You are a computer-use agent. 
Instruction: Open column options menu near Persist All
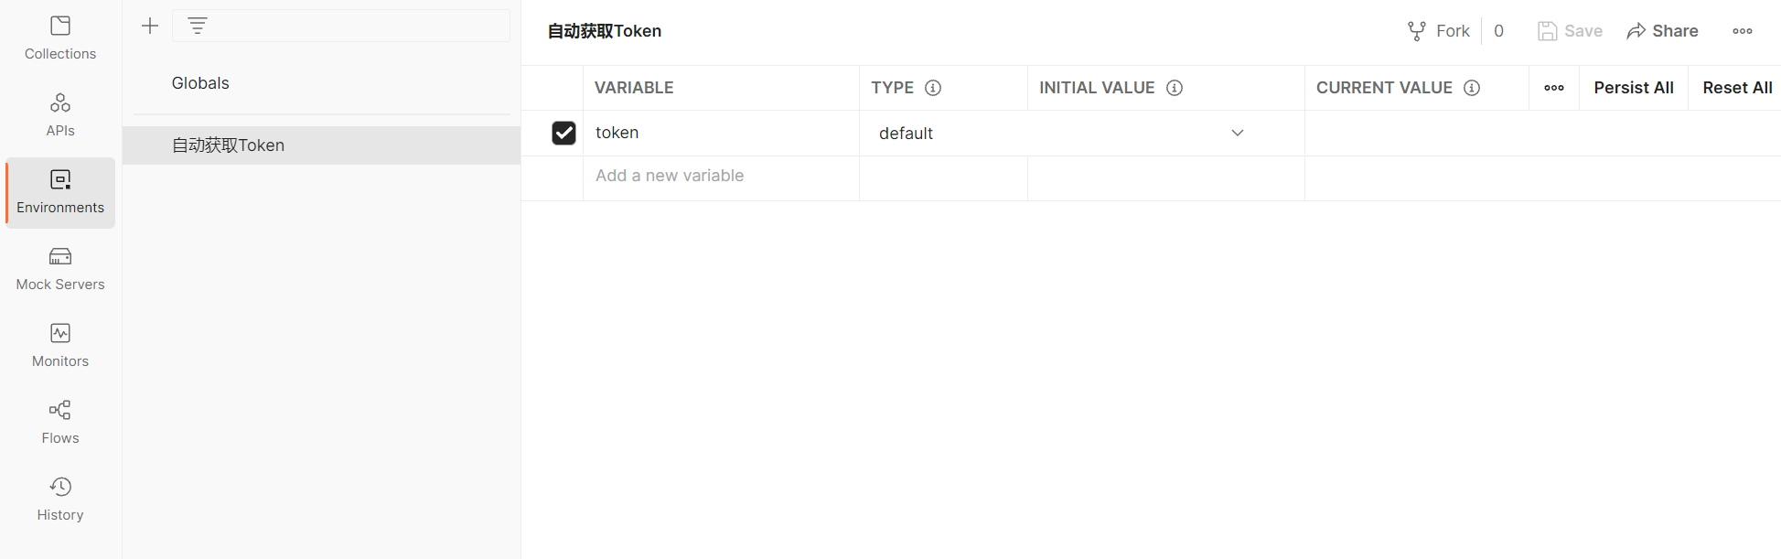point(1553,88)
